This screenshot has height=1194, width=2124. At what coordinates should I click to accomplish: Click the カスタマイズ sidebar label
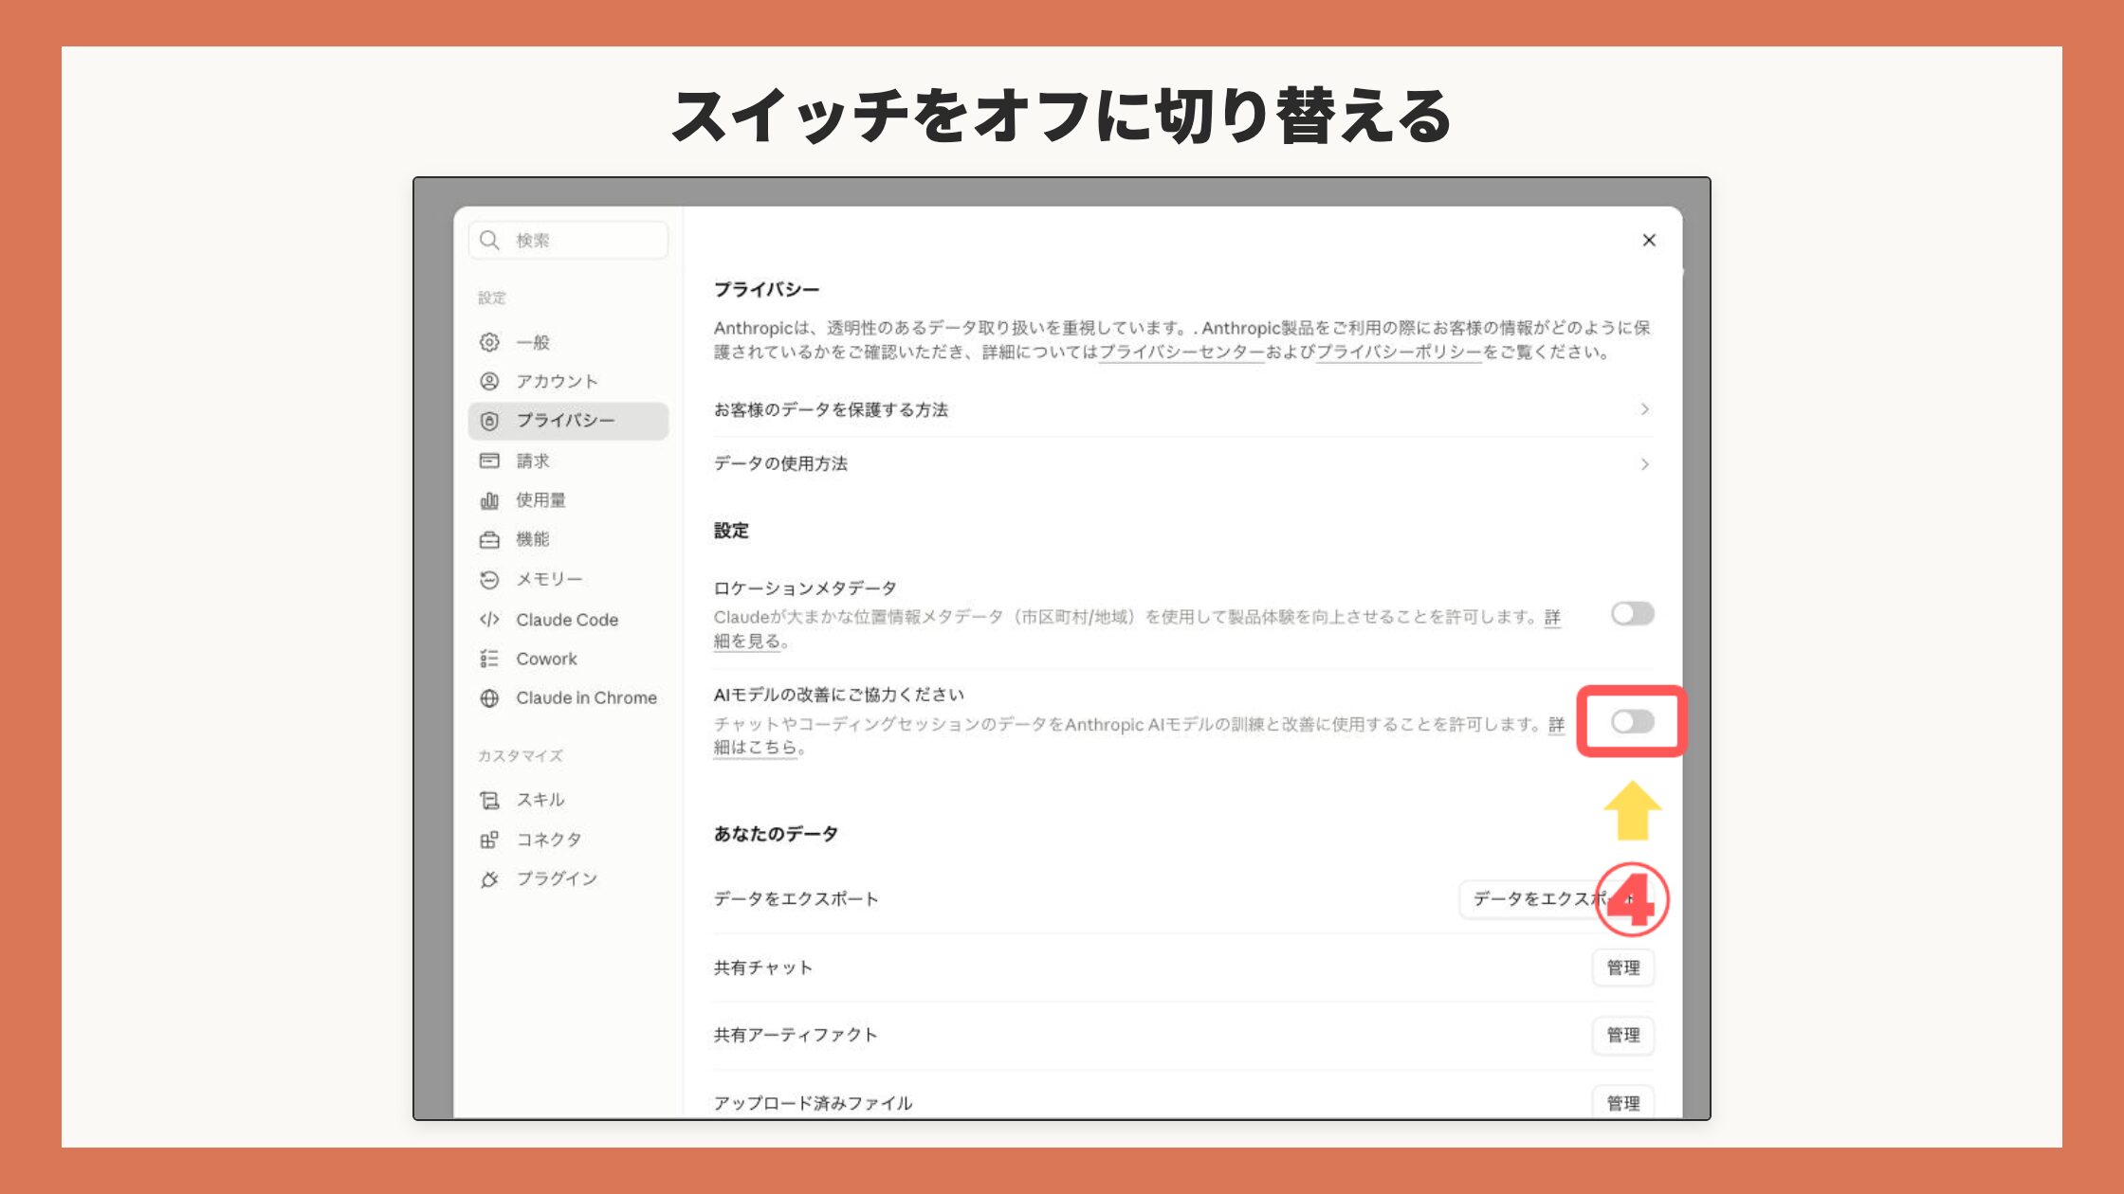(x=521, y=756)
